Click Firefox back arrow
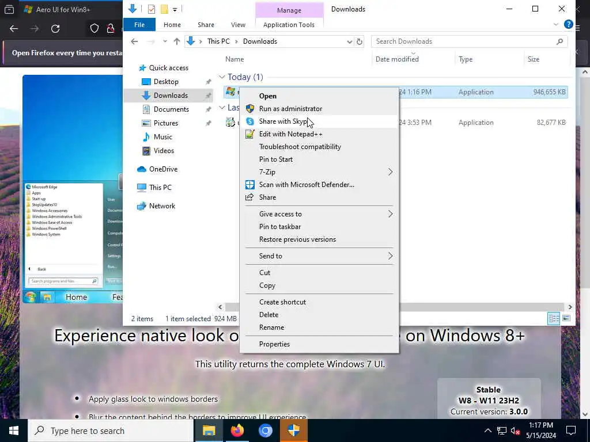Screen dimensions: 590x442 pyautogui.click(x=14, y=29)
